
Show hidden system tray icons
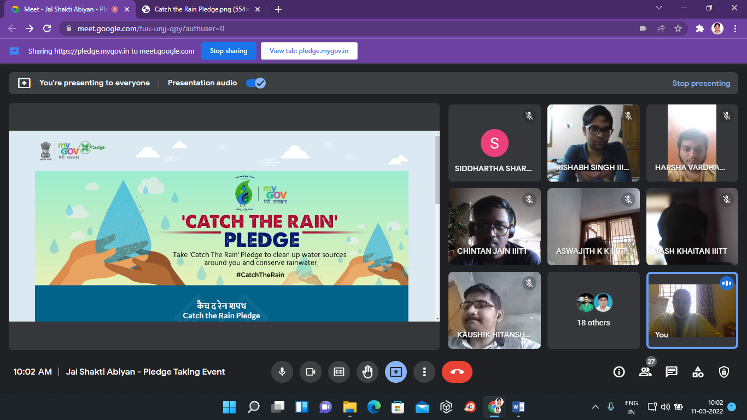click(x=596, y=407)
